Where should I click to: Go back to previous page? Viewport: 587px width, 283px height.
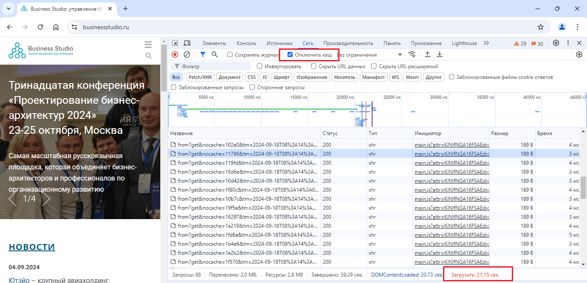(x=9, y=27)
